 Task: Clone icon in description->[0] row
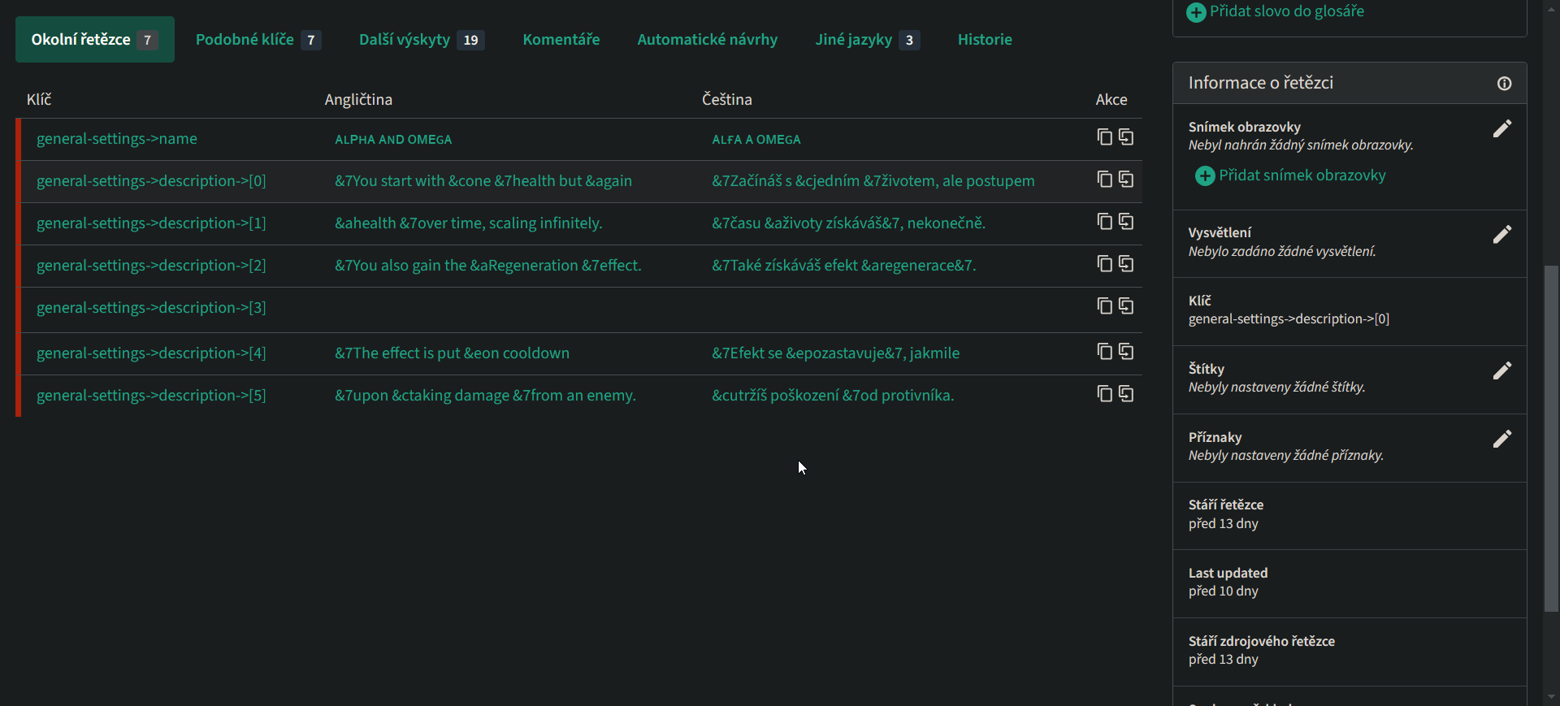[x=1126, y=179]
